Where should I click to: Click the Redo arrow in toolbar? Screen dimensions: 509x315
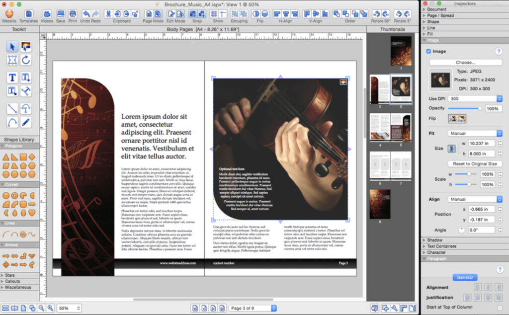click(95, 13)
